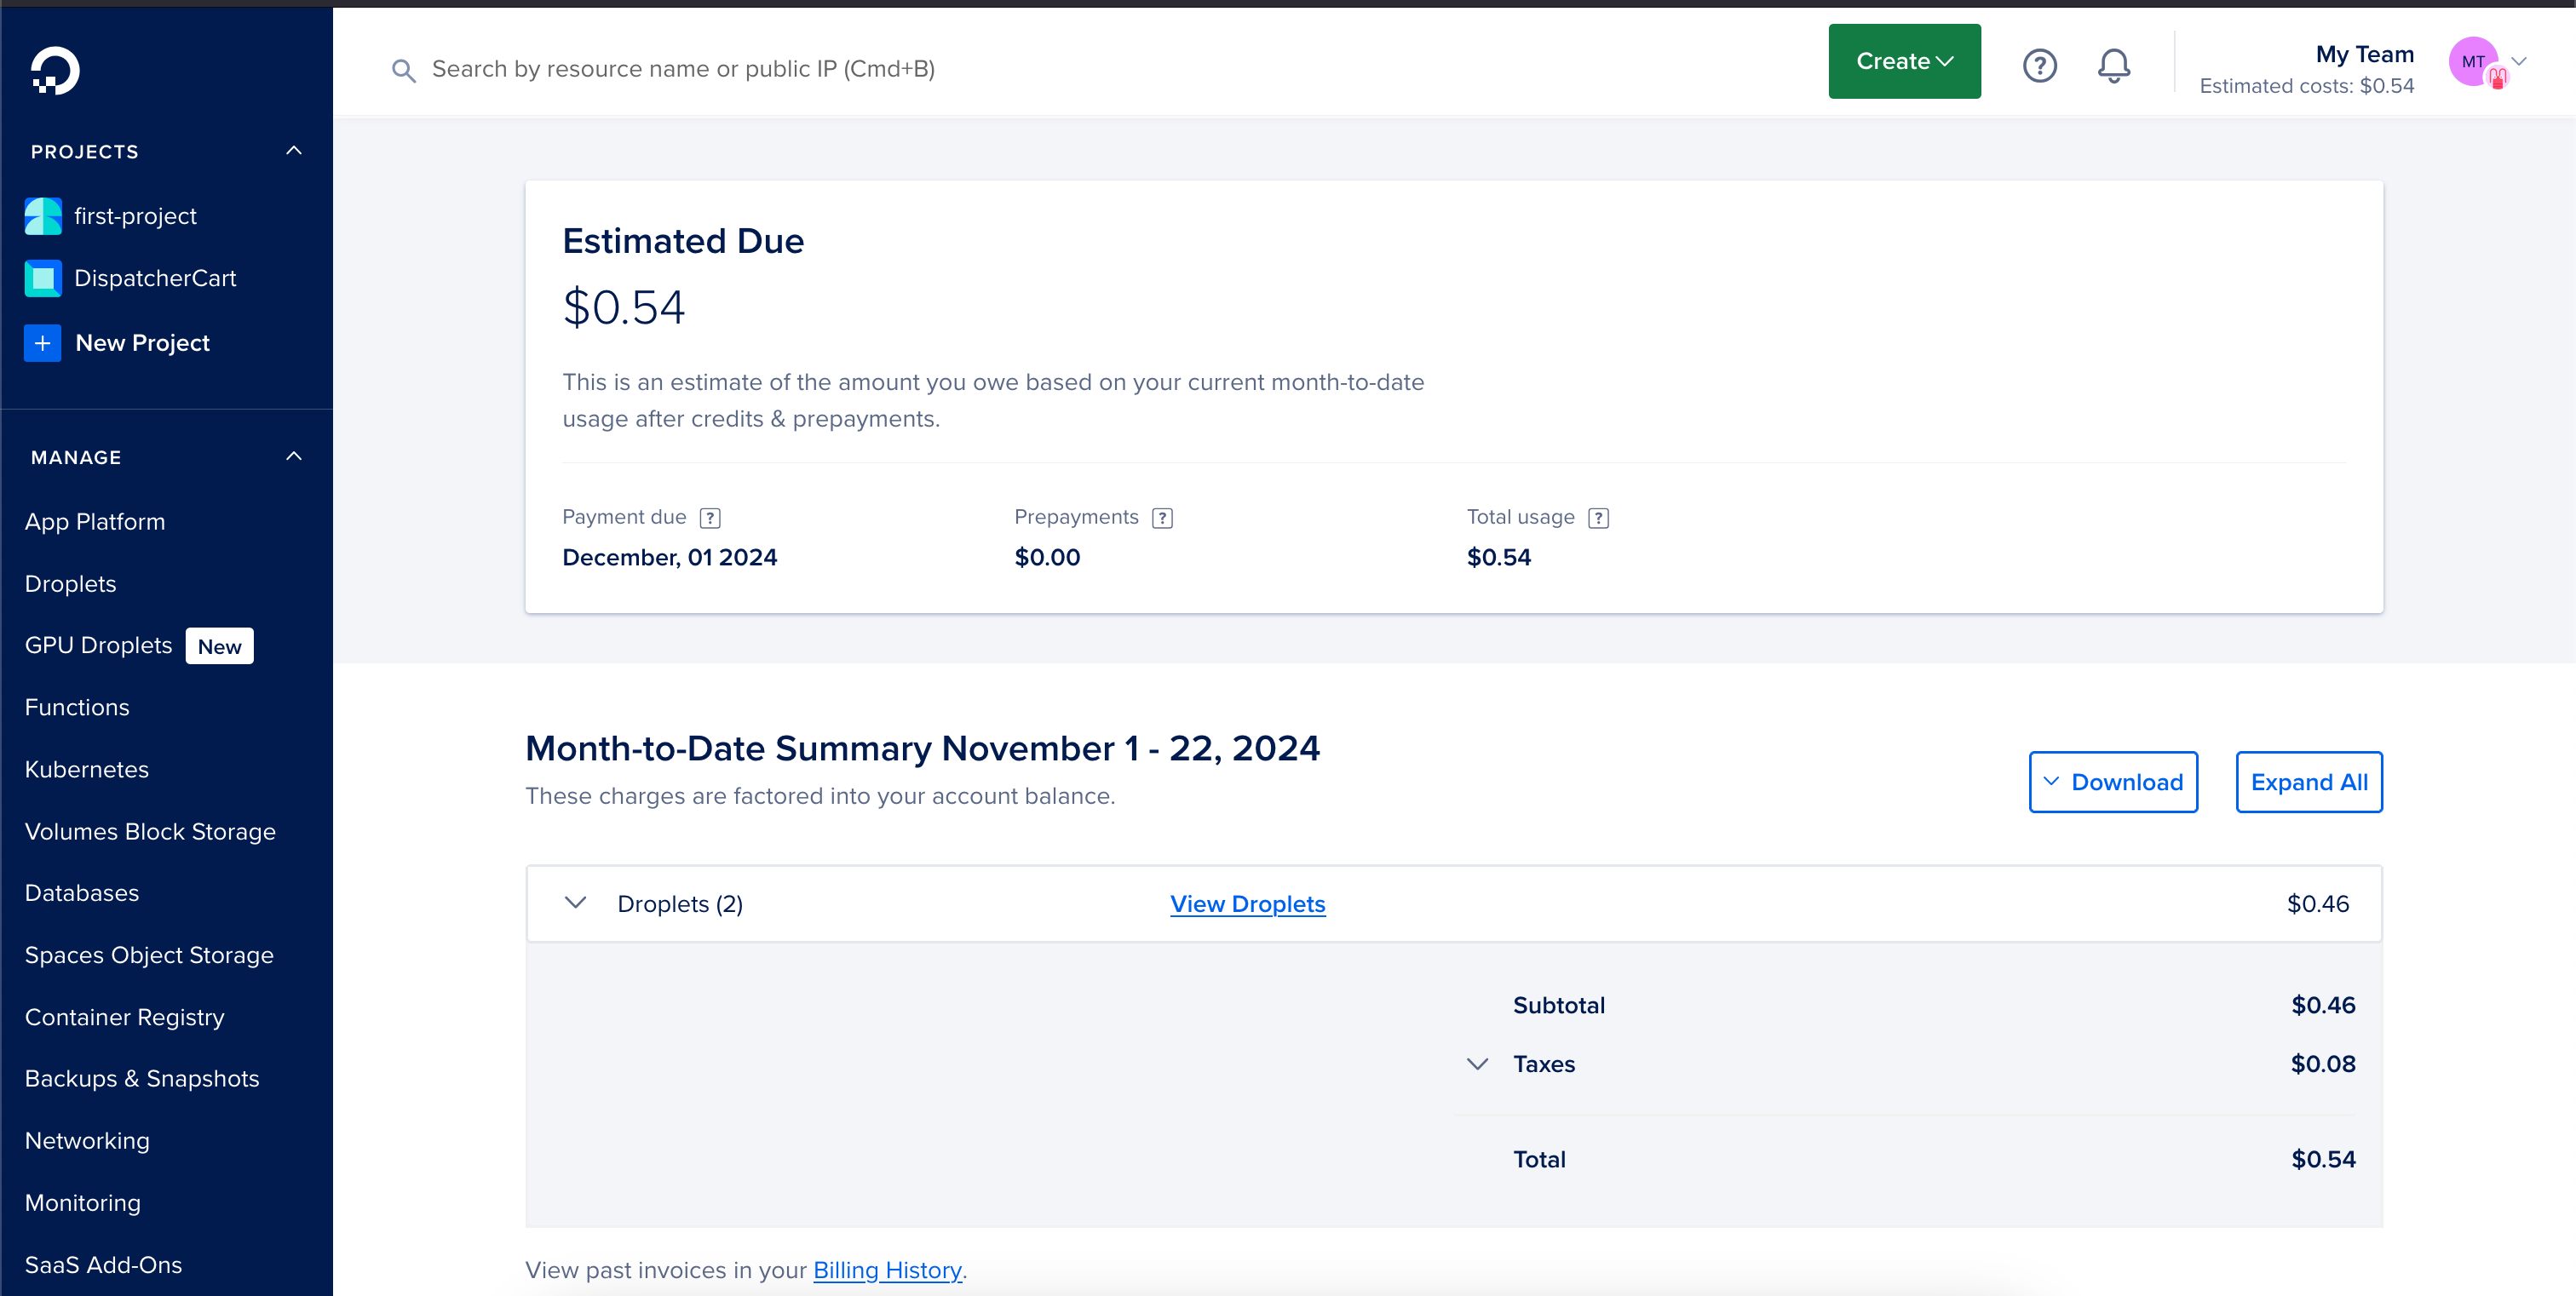Expand All billing line items
2576x1296 pixels.
click(2310, 780)
